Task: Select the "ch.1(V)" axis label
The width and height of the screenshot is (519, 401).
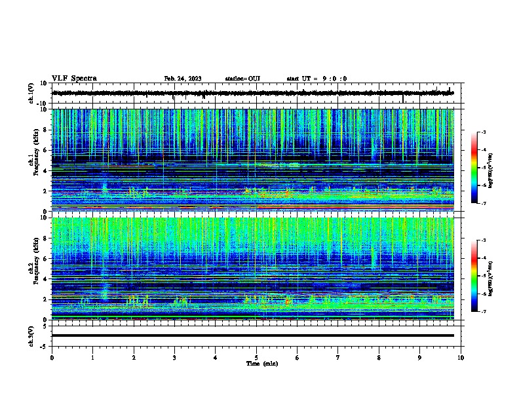Action: (x=31, y=93)
